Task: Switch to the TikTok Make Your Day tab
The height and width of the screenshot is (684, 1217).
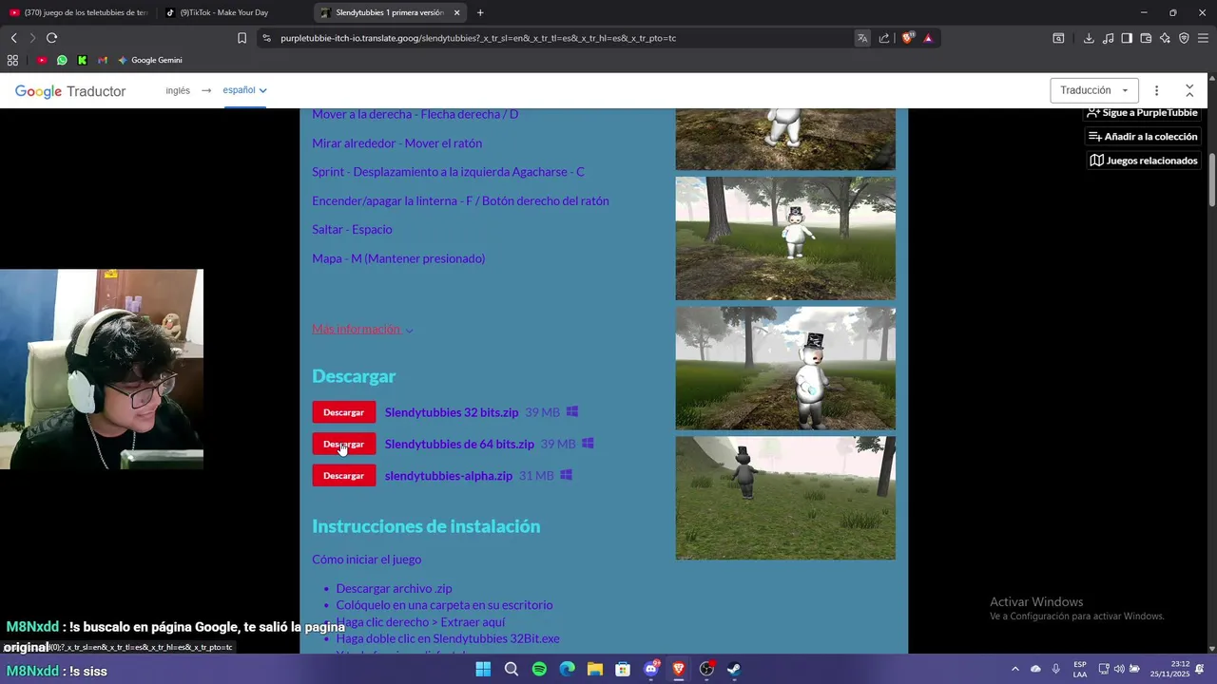Action: click(234, 12)
